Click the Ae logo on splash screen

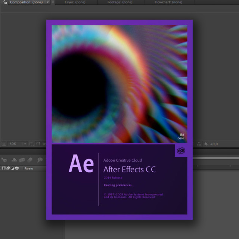click(81, 164)
